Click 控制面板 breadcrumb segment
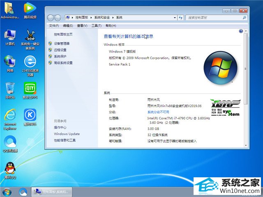The width and height of the screenshot is (263, 197). point(82,17)
